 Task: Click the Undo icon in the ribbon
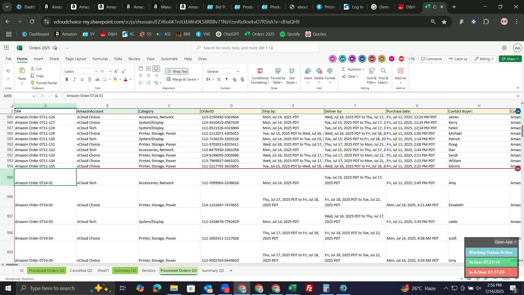point(8,71)
